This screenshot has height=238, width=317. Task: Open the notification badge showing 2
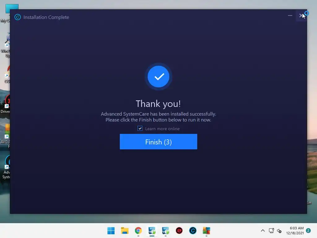point(308,231)
